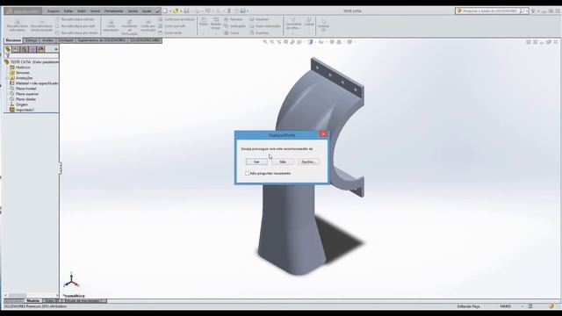Open the Ajuda menu
562x316 pixels.
coord(147,11)
